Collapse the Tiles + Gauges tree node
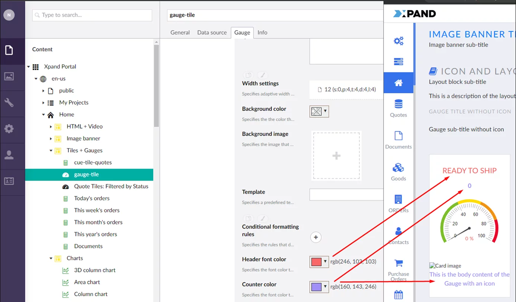516x302 pixels. pyautogui.click(x=51, y=150)
